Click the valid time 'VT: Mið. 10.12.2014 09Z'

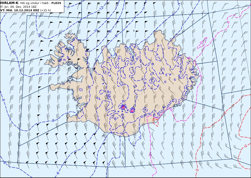click(x=20, y=10)
